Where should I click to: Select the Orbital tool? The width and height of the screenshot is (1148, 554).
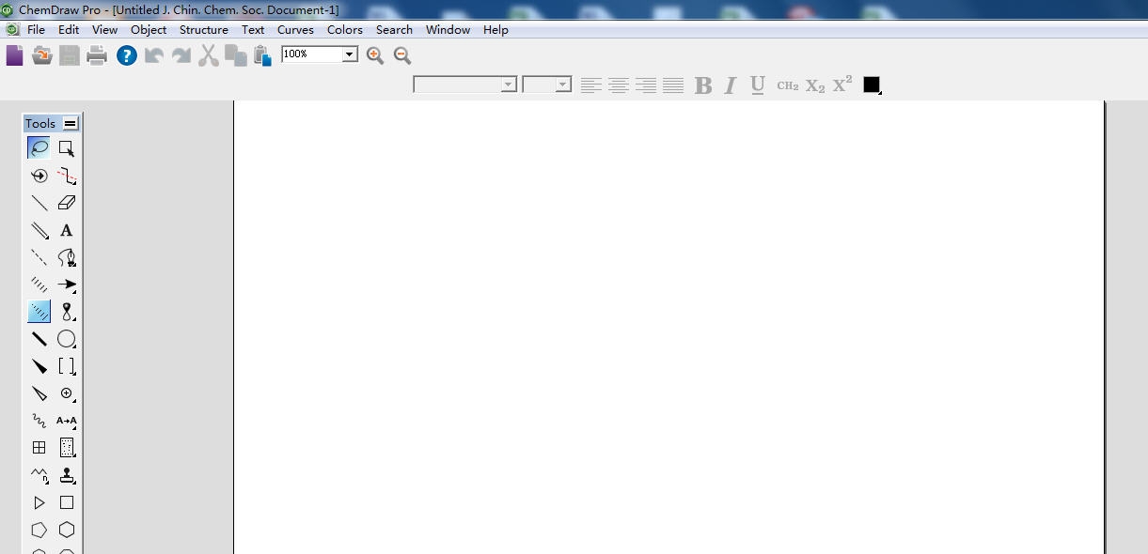67,312
